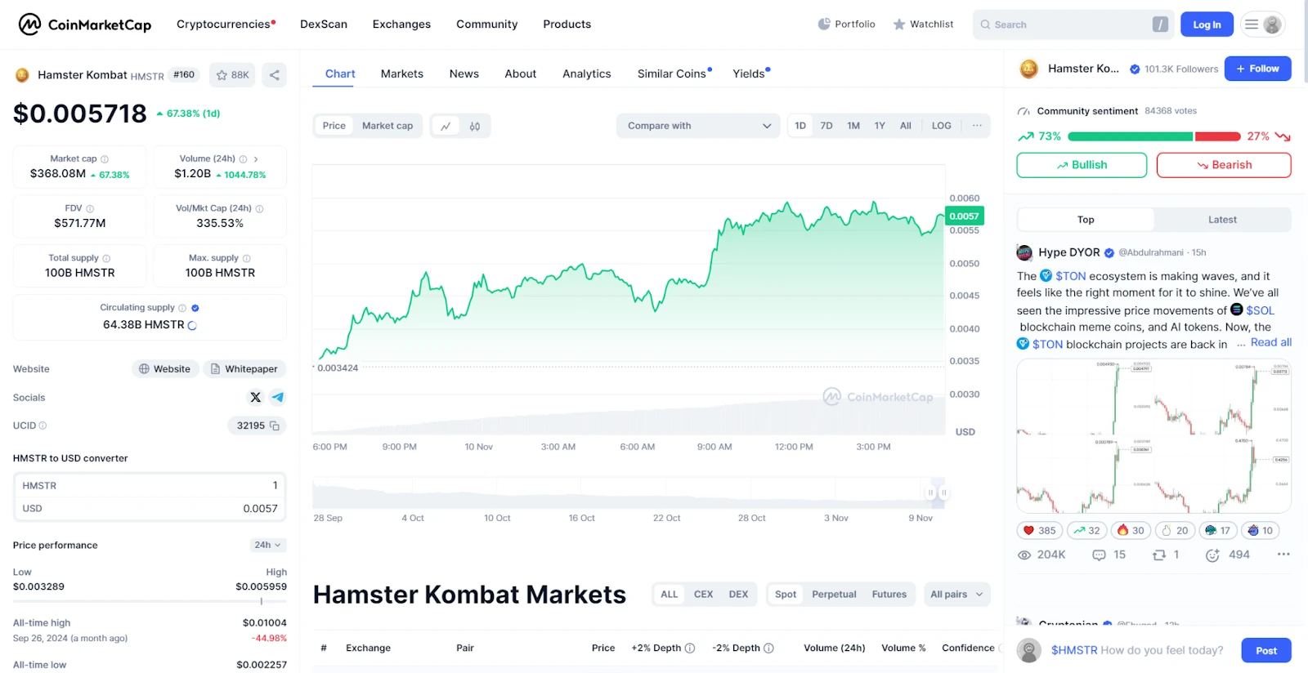Select the line chart type icon
The image size is (1308, 673).
(x=446, y=126)
